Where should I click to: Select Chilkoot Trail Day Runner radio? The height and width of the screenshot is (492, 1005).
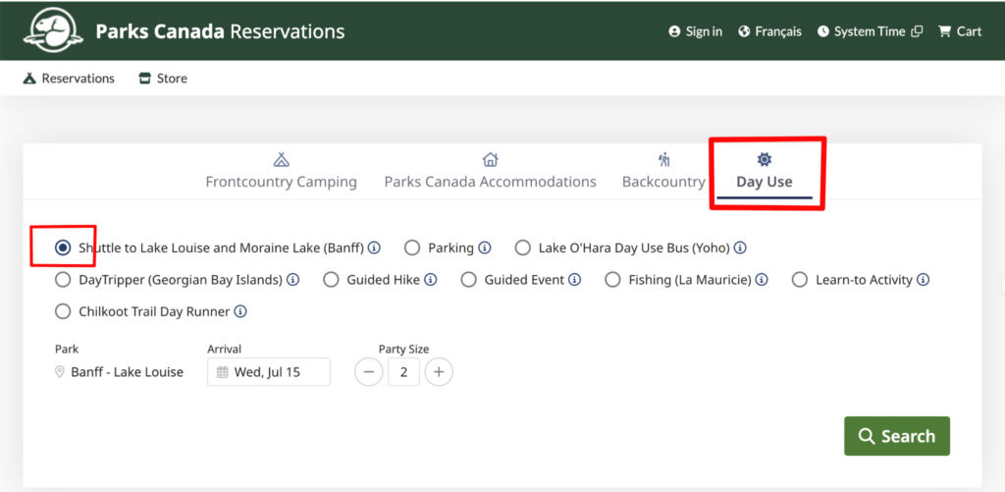click(63, 311)
